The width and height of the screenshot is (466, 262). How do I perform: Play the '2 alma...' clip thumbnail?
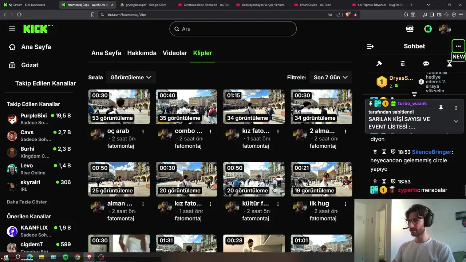click(321, 107)
